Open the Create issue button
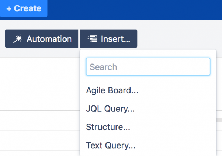 24,8
